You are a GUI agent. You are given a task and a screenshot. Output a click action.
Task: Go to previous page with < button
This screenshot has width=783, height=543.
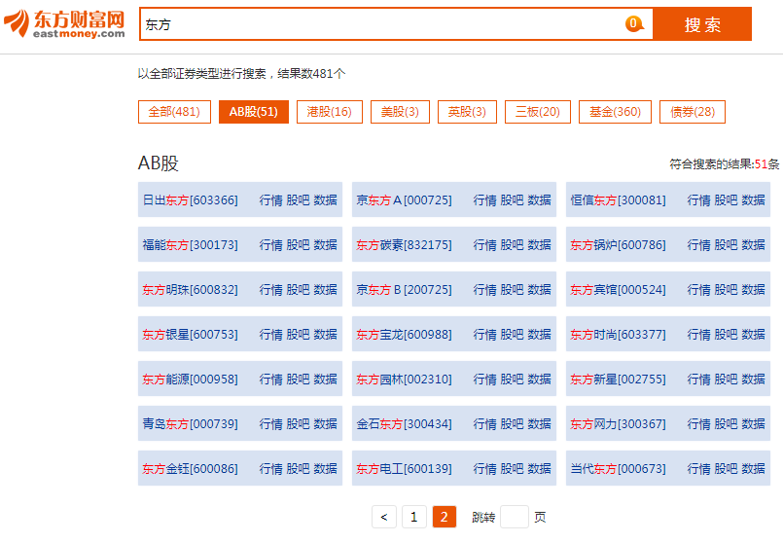(384, 517)
